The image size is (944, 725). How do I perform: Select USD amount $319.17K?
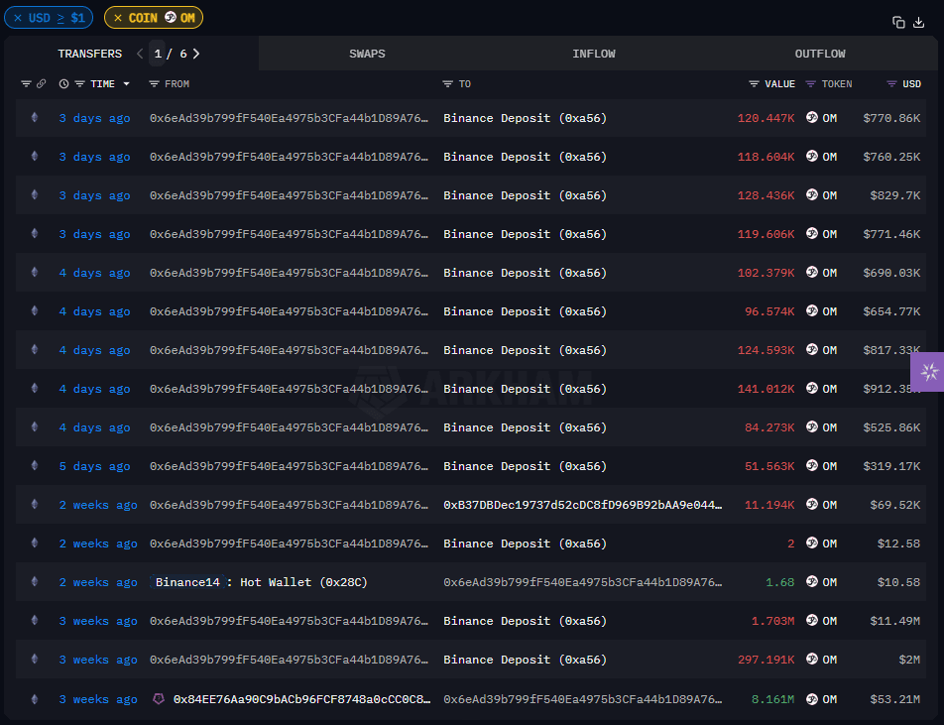(x=891, y=466)
